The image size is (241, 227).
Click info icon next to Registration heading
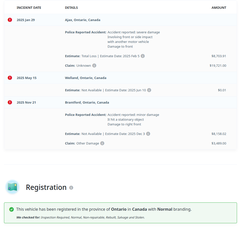point(71,188)
